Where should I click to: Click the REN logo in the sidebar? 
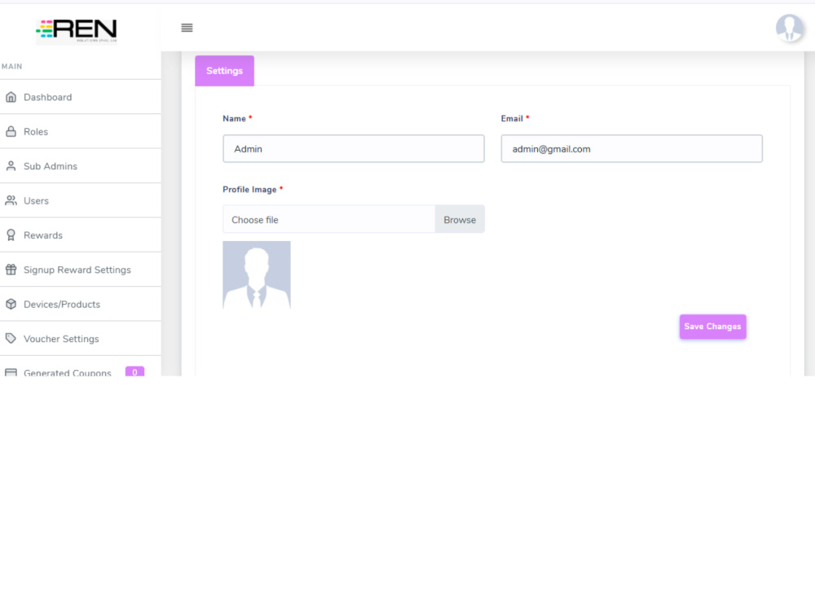pyautogui.click(x=77, y=31)
